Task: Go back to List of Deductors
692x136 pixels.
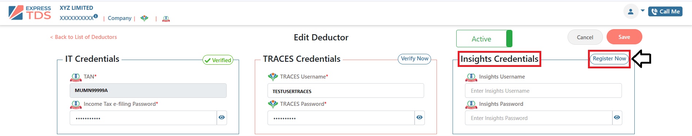Action: click(x=84, y=37)
